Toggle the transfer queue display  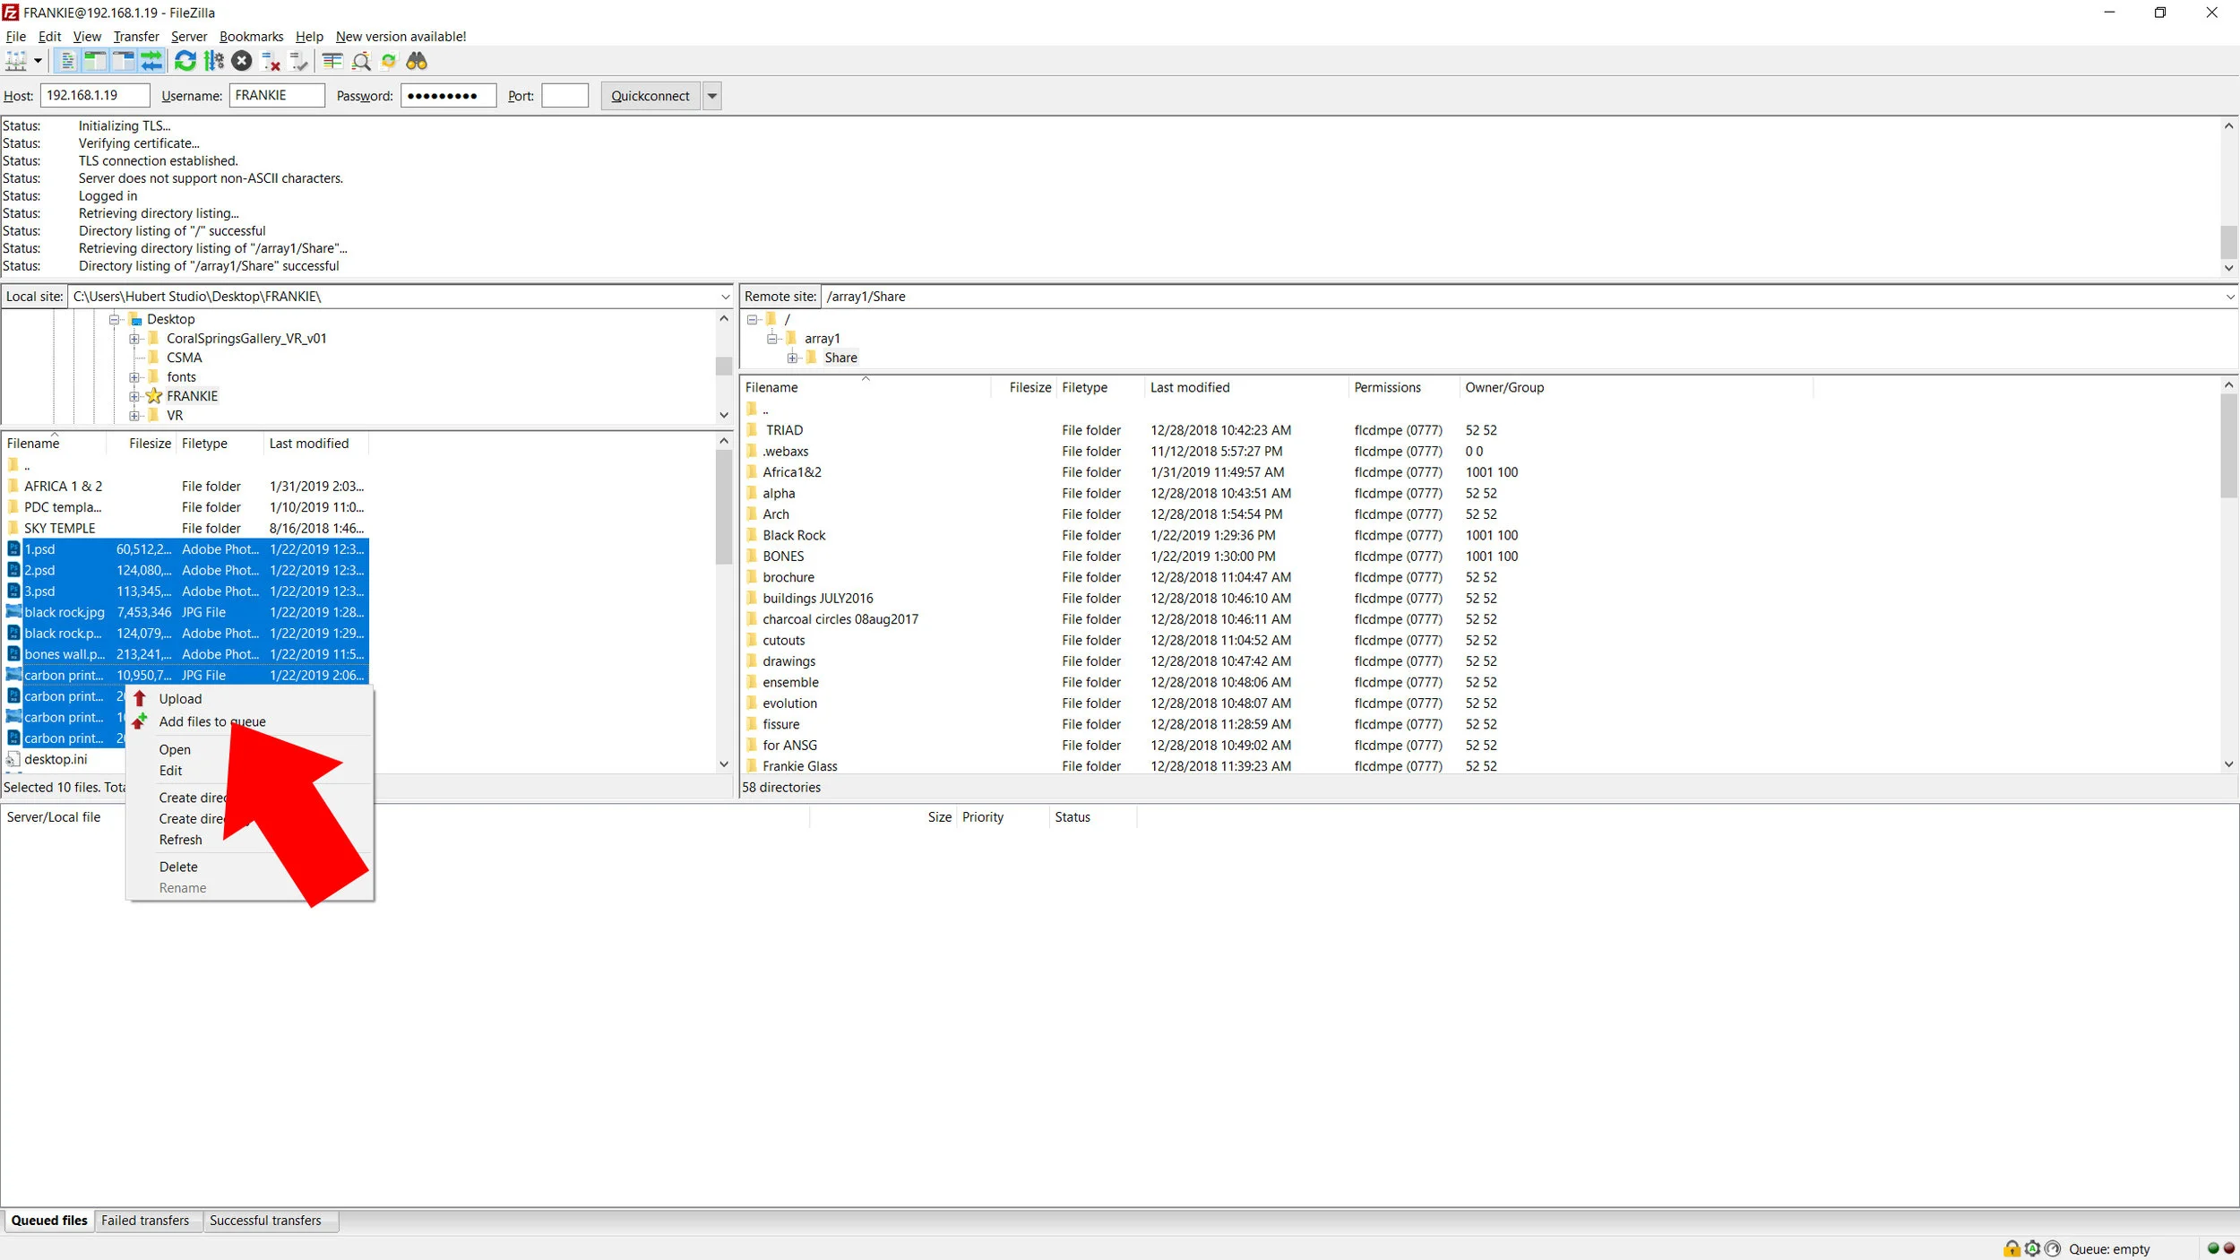(151, 61)
